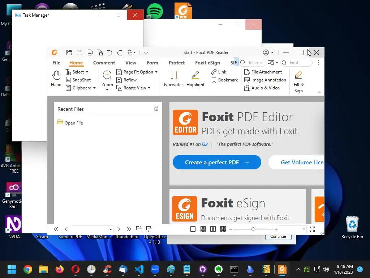The width and height of the screenshot is (370, 278).
Task: Enter full screen mode icon
Action: click(x=312, y=229)
